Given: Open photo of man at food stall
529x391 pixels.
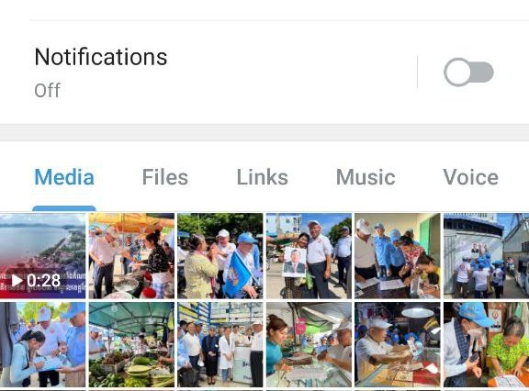Looking at the screenshot, I should pyautogui.click(x=131, y=256).
